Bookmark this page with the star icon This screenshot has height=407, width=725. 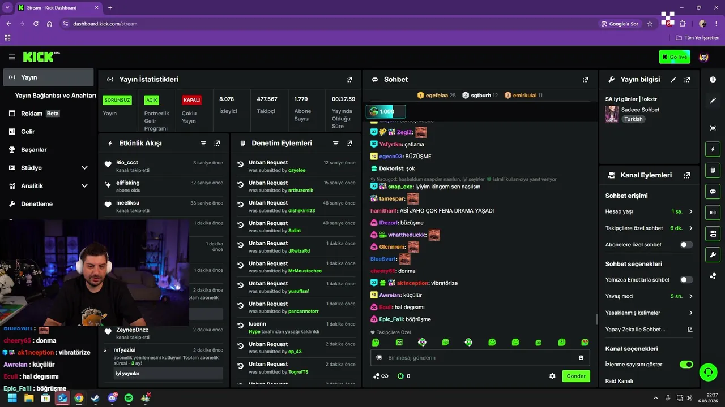650,24
